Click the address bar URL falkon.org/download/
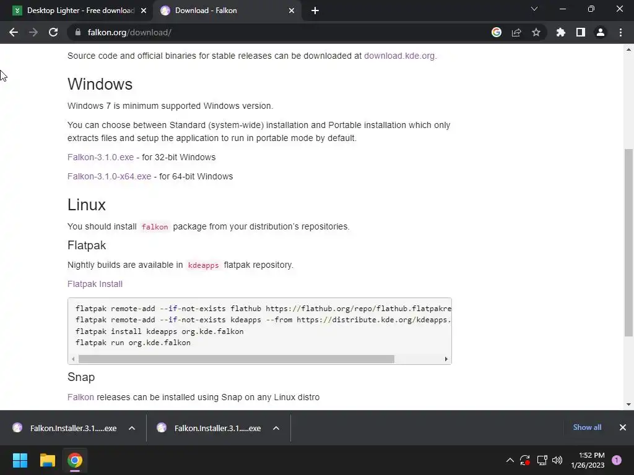The width and height of the screenshot is (634, 475). click(x=129, y=32)
